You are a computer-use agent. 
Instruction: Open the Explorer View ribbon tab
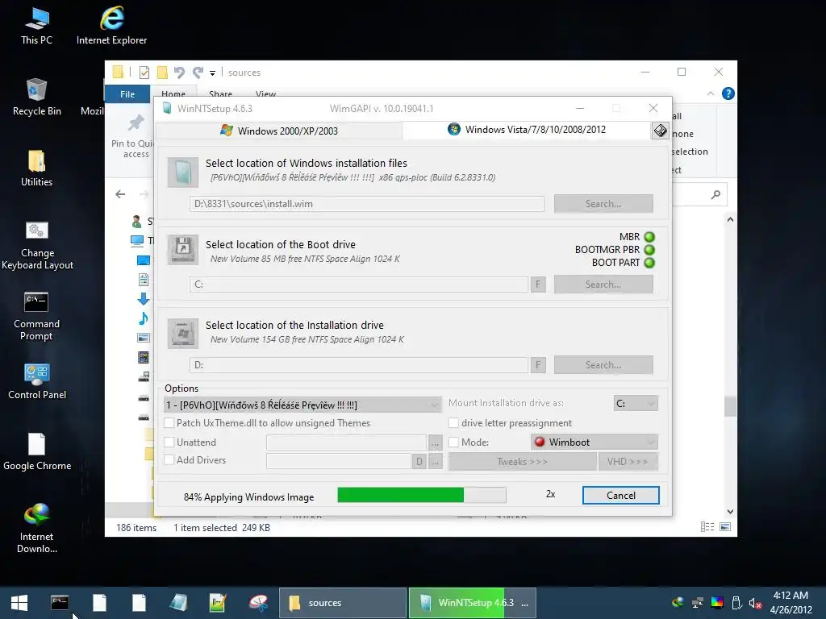[x=266, y=94]
